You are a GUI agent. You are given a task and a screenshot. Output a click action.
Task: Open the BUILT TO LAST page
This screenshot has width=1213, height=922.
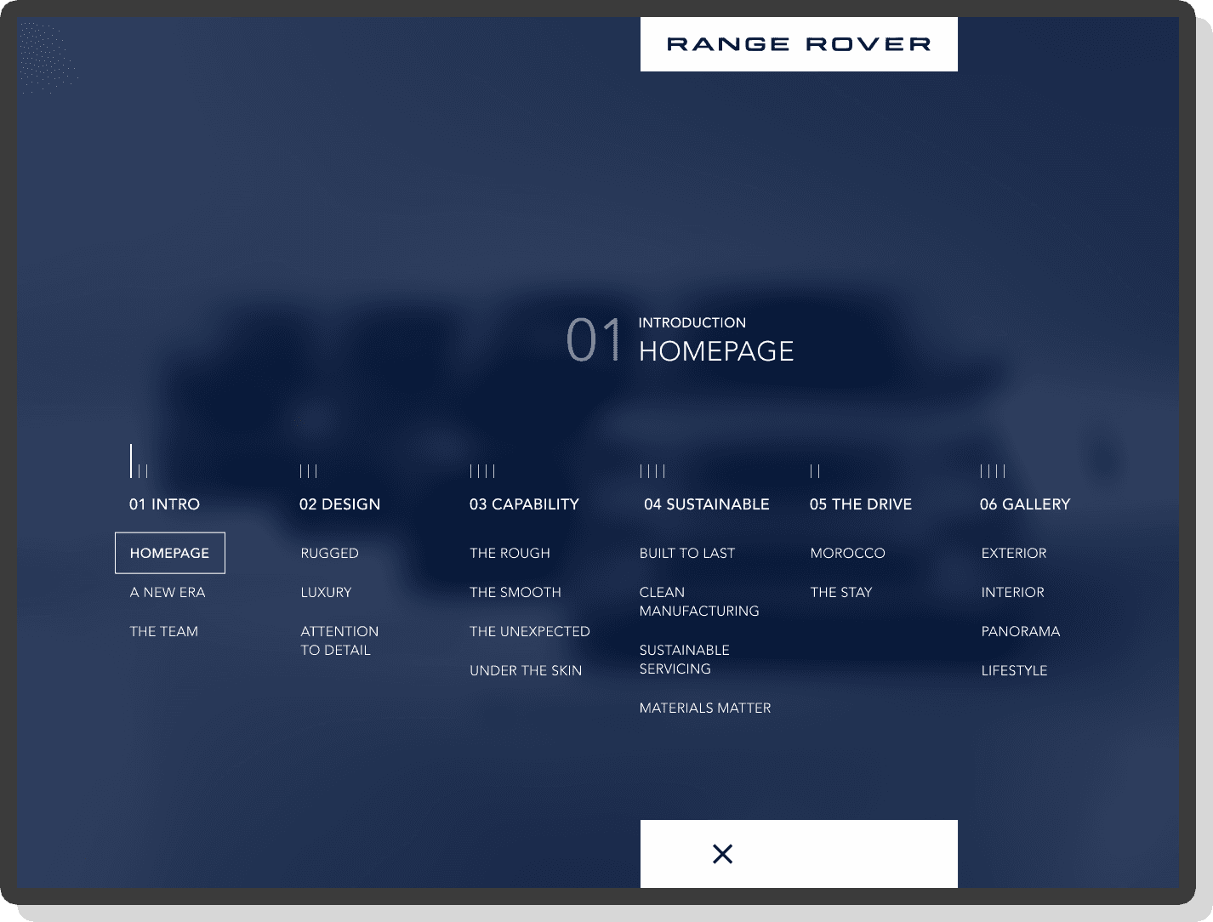(687, 553)
